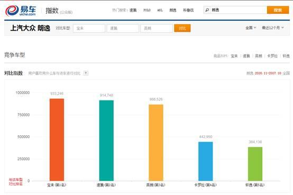Click the orange 对比 compare button
This screenshot has height=195, width=293.
point(182,28)
